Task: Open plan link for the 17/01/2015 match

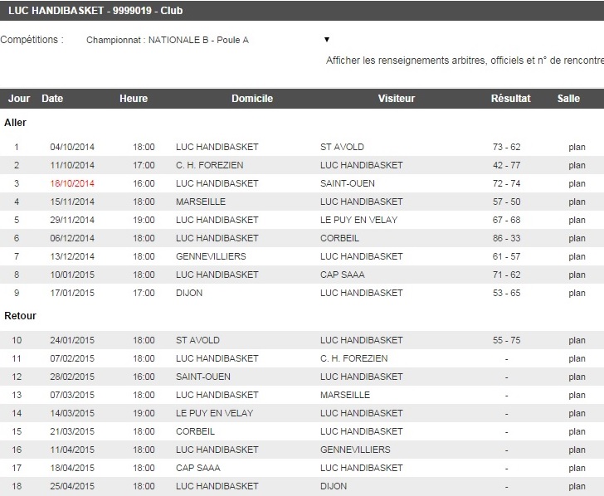Action: coord(577,293)
